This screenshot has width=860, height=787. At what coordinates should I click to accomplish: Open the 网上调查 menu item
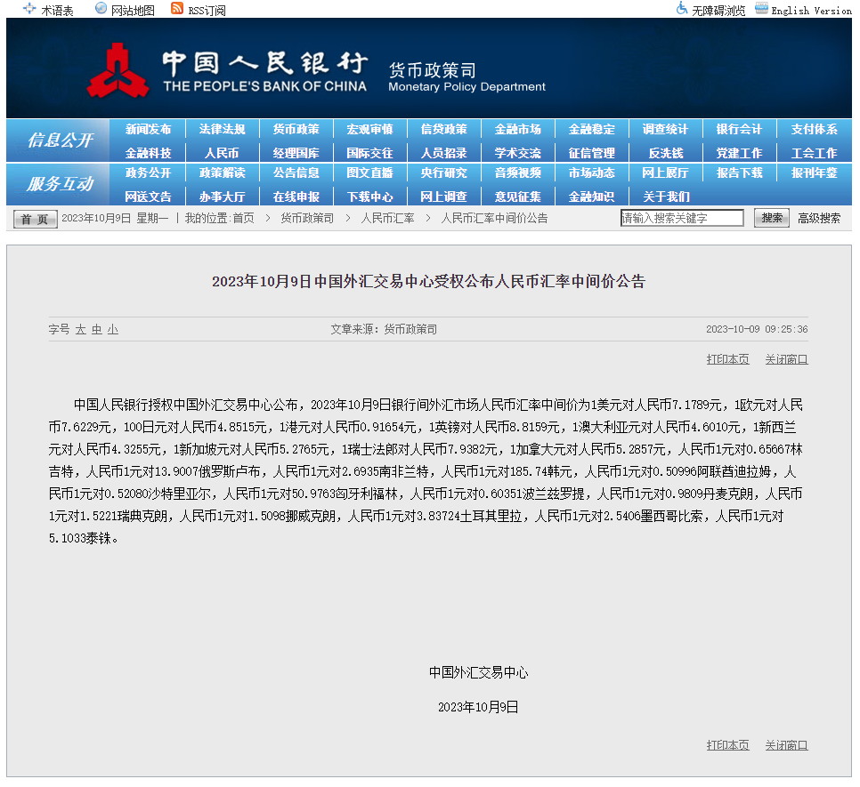pos(443,197)
